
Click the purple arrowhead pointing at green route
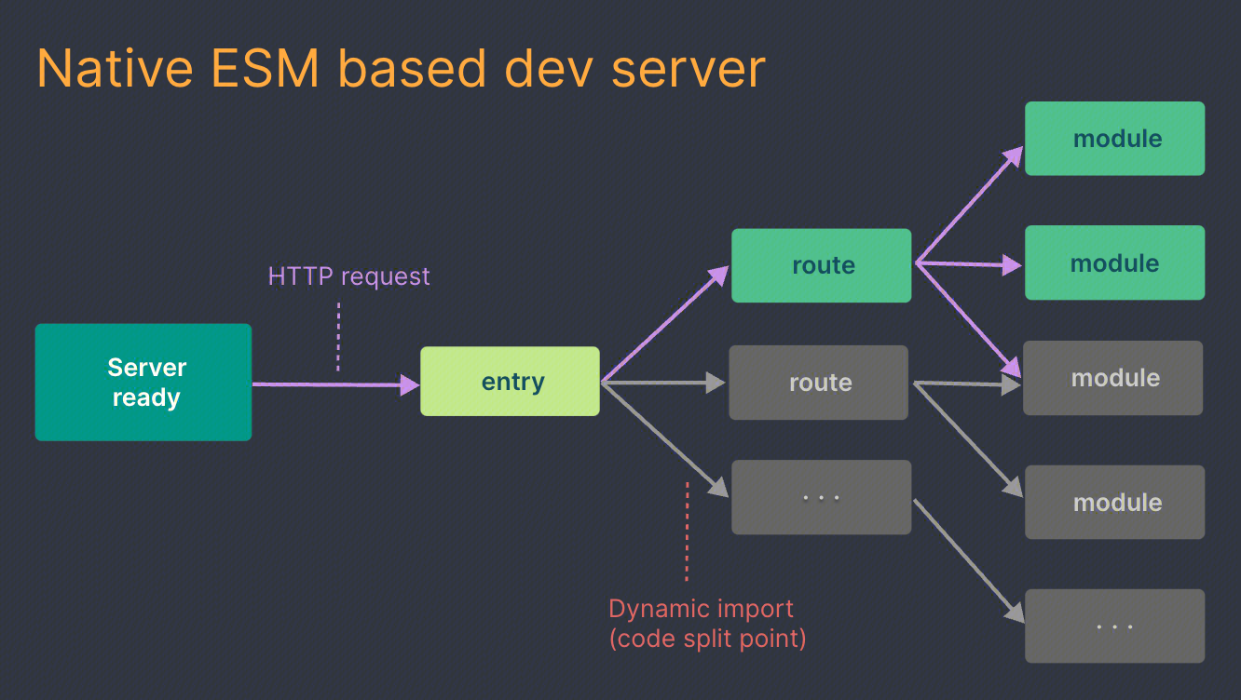[718, 275]
